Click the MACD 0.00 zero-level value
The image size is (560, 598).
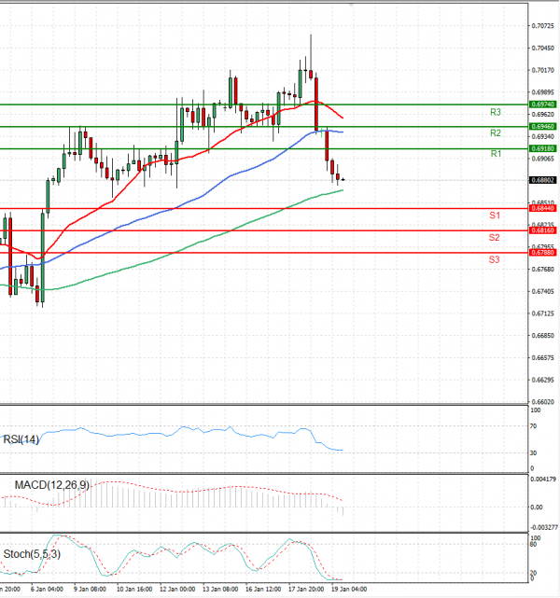pyautogui.click(x=537, y=507)
